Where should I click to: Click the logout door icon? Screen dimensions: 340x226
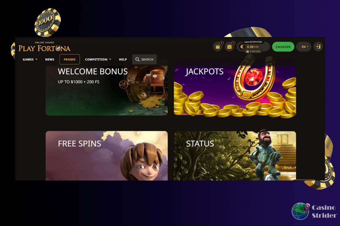318,47
